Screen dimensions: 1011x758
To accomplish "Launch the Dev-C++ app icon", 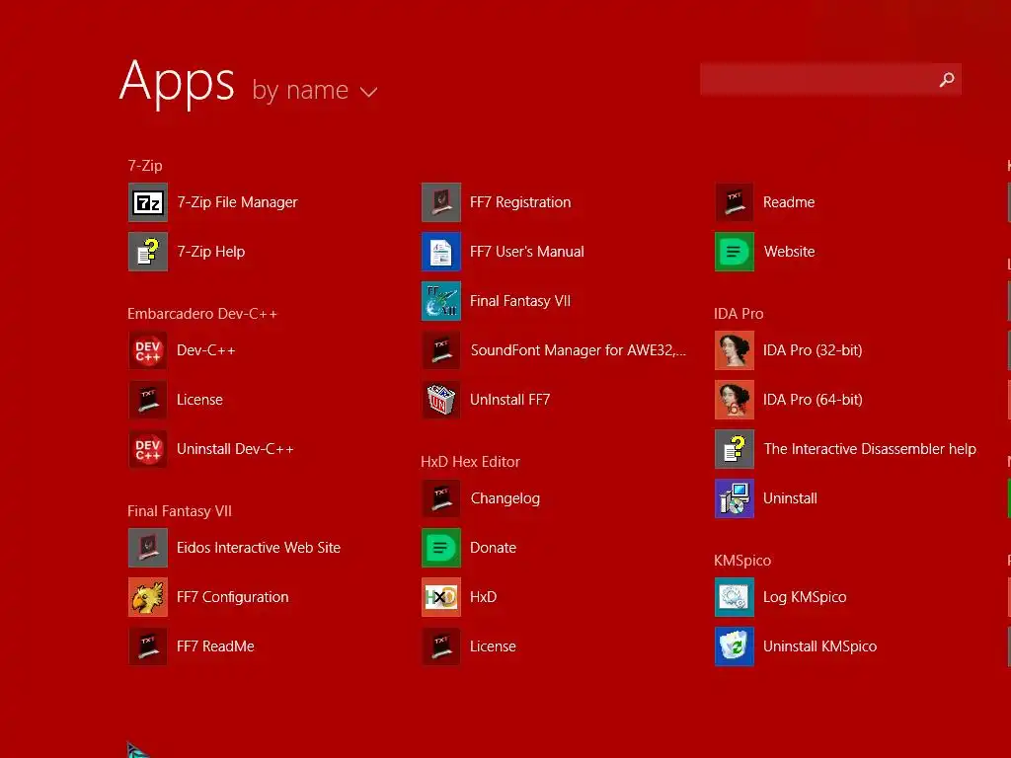I will [148, 350].
